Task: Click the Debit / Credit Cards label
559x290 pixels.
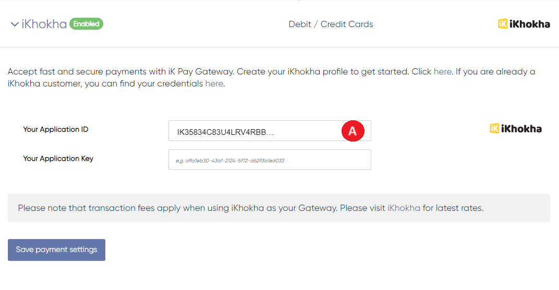Action: click(331, 24)
